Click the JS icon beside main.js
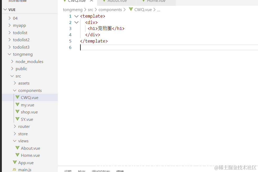The width and height of the screenshot is (258, 172). (x=14, y=170)
